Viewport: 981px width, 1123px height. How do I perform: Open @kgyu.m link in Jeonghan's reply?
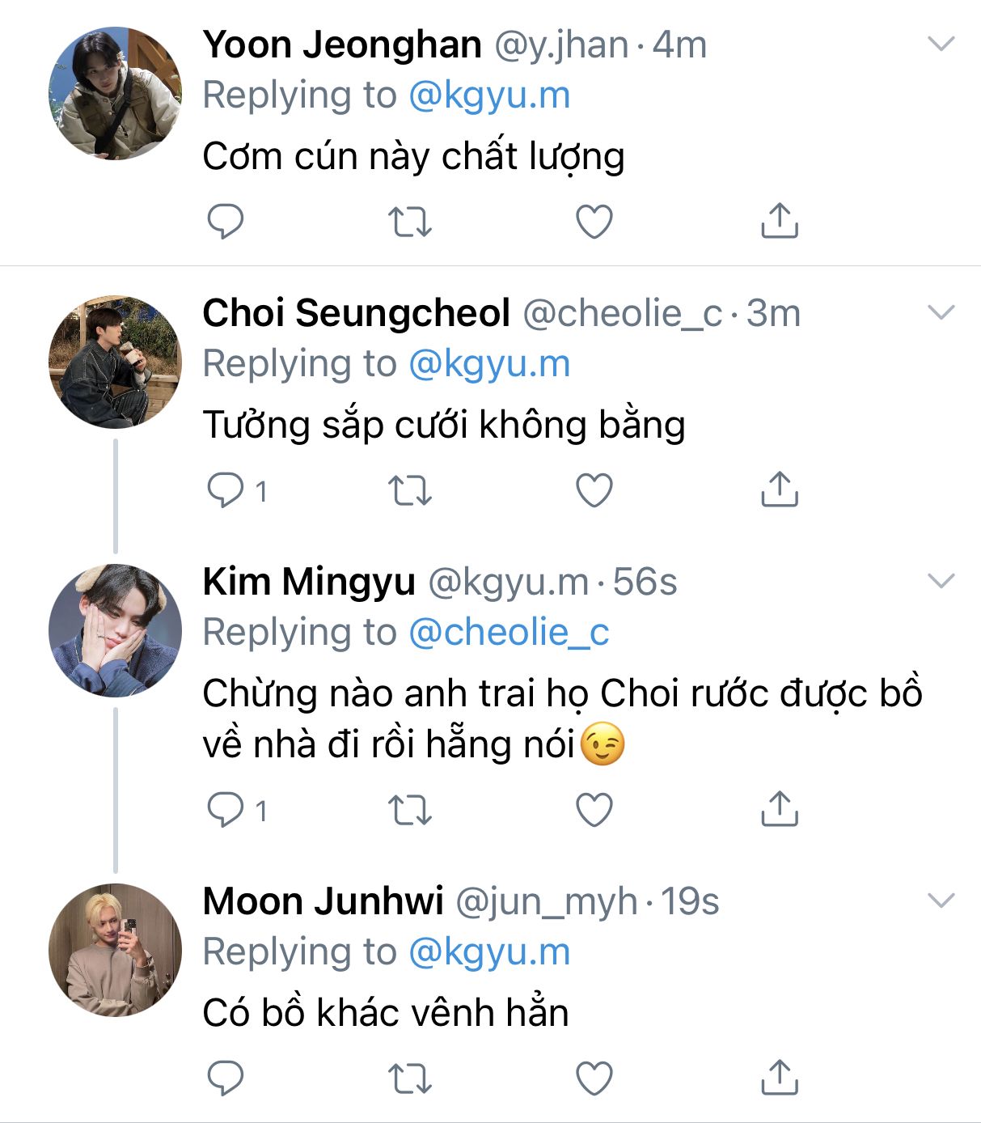(x=489, y=95)
